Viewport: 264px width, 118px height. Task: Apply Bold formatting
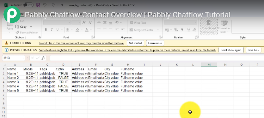coord(46,30)
